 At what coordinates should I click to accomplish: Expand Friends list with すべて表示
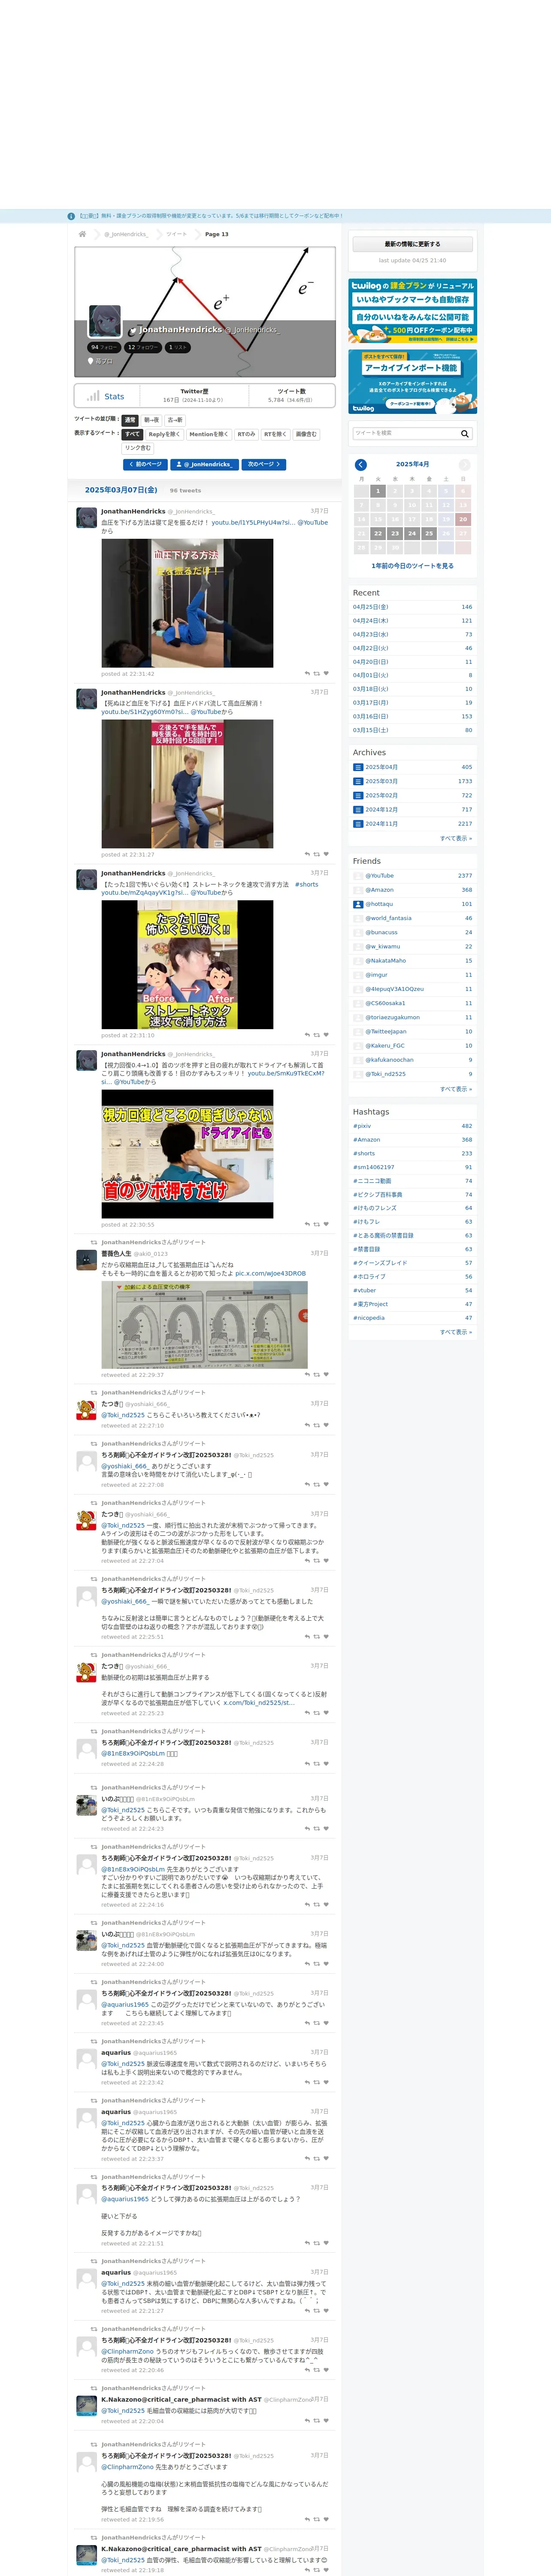[456, 1088]
